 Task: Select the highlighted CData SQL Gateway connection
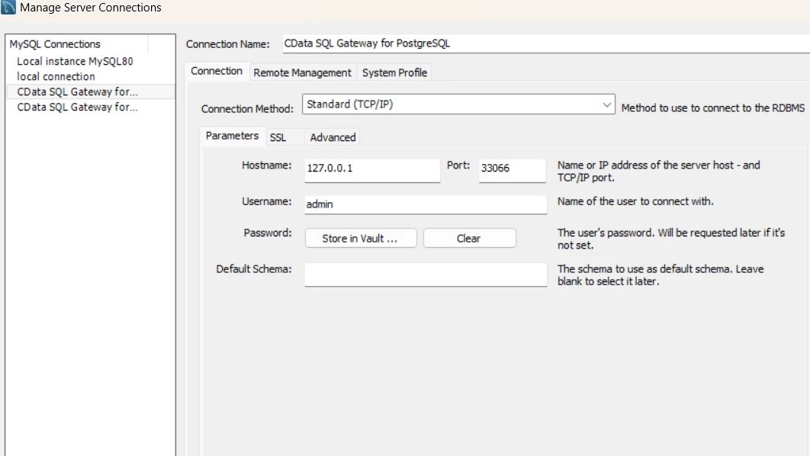click(x=91, y=92)
